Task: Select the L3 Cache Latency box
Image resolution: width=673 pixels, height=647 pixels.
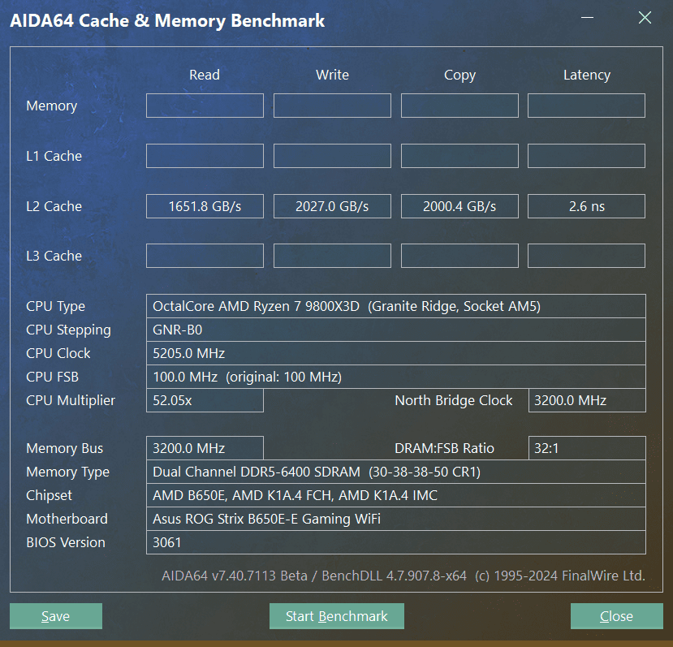Action: pyautogui.click(x=586, y=256)
